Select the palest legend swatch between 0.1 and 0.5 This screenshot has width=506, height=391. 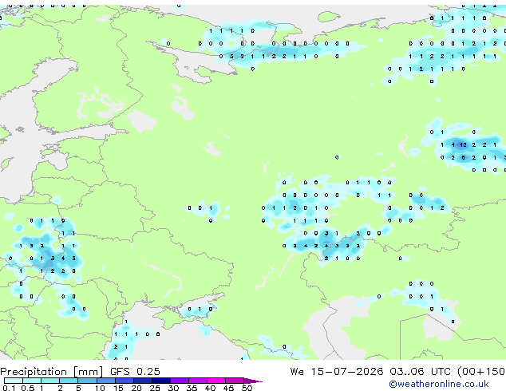[x=14, y=381]
